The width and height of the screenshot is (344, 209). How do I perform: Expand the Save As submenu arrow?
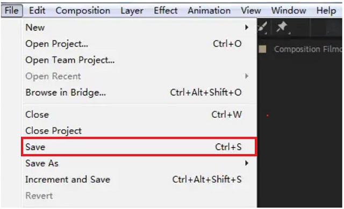247,163
